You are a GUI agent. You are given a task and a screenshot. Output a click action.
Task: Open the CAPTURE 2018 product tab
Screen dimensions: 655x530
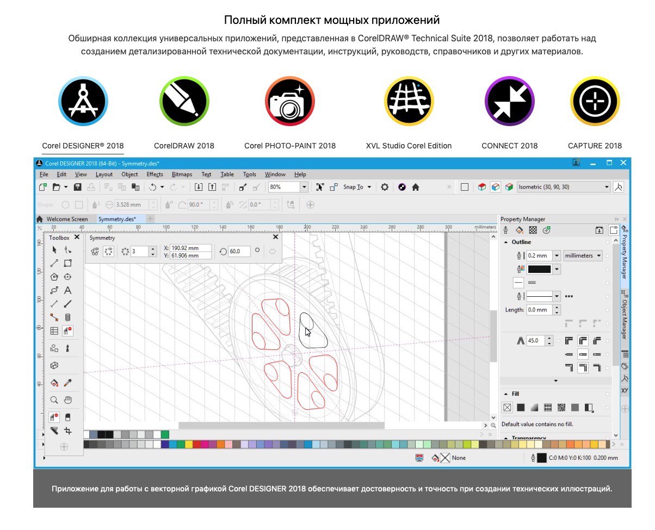(595, 146)
